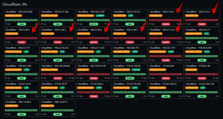Click the 6m ago timestamp on 104.26.1.151
223x119 pixels.
click(x=179, y=60)
